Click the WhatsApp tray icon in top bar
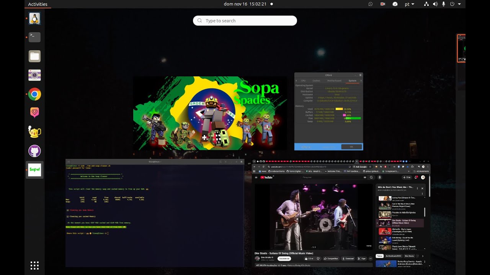Screen dimensions: 490x275 [x=370, y=4]
